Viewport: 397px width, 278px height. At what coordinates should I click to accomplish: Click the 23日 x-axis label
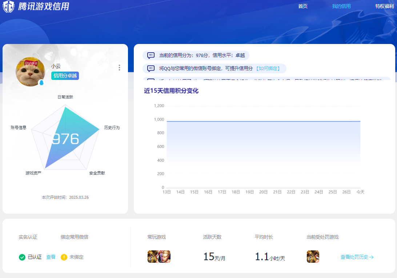point(305,192)
